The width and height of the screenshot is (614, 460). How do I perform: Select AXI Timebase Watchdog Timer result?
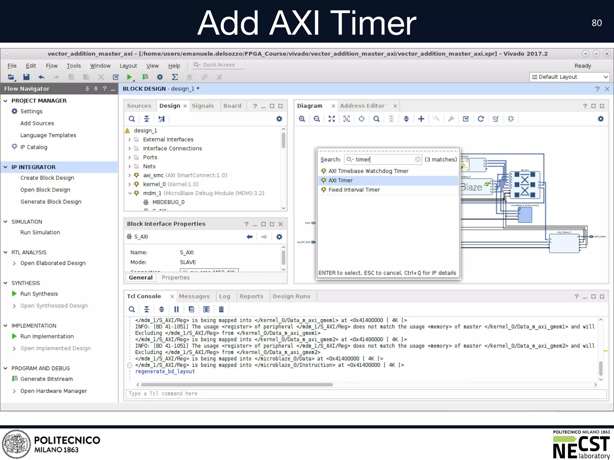pos(388,171)
